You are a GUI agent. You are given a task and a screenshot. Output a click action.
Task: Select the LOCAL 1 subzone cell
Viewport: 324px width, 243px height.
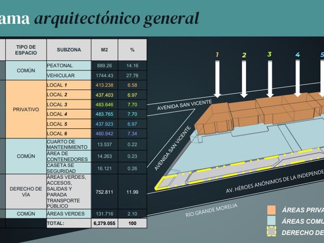tap(69, 85)
